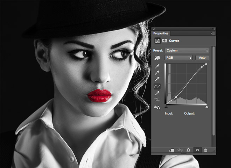This screenshot has width=231, height=168.
Task: Click the Curves adjustment icon
Action: click(x=157, y=41)
